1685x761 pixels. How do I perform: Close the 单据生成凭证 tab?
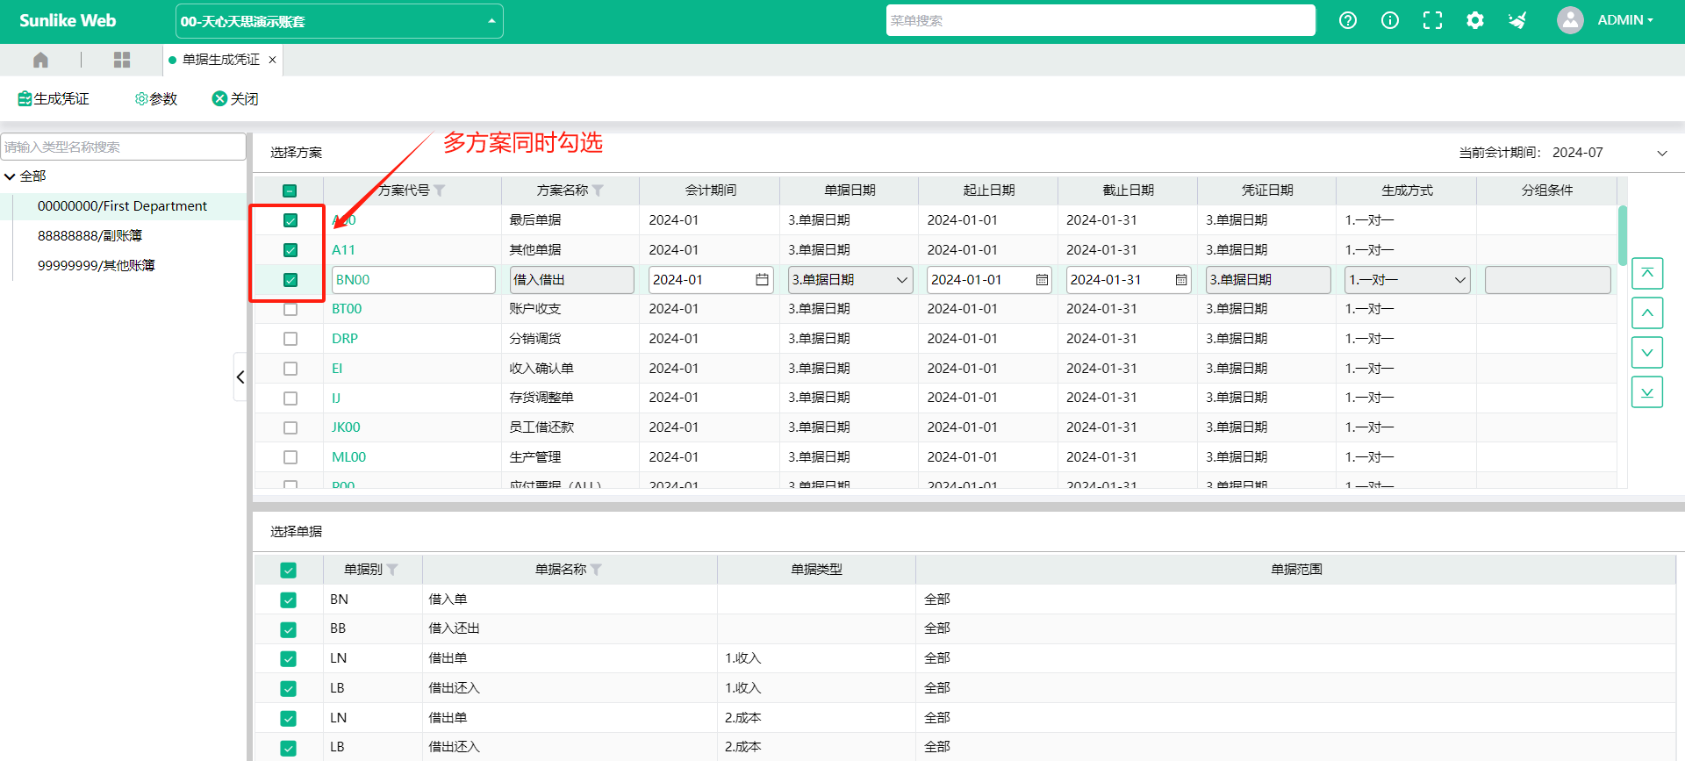click(x=272, y=60)
